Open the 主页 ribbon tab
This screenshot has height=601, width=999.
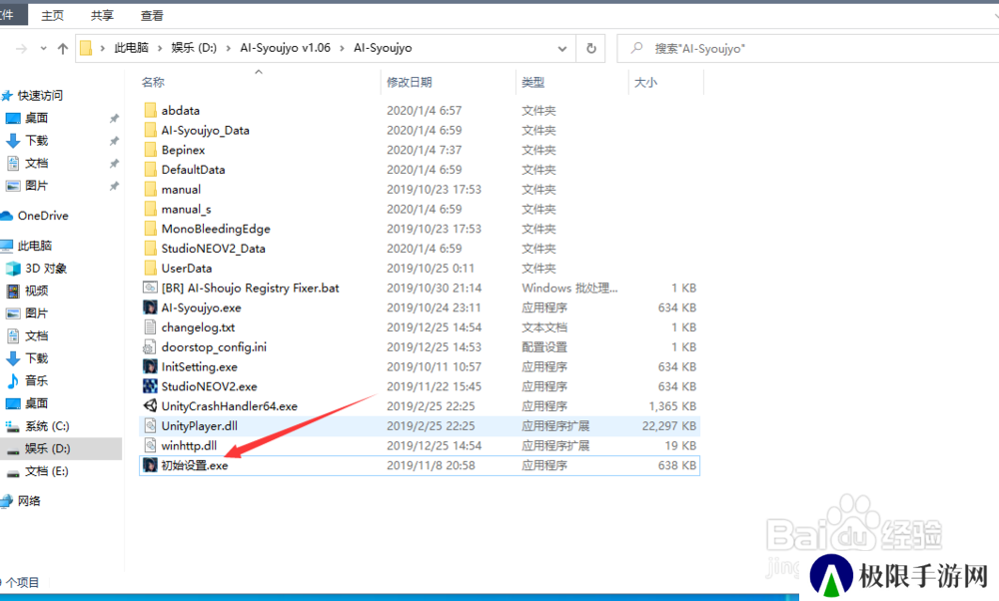[52, 15]
